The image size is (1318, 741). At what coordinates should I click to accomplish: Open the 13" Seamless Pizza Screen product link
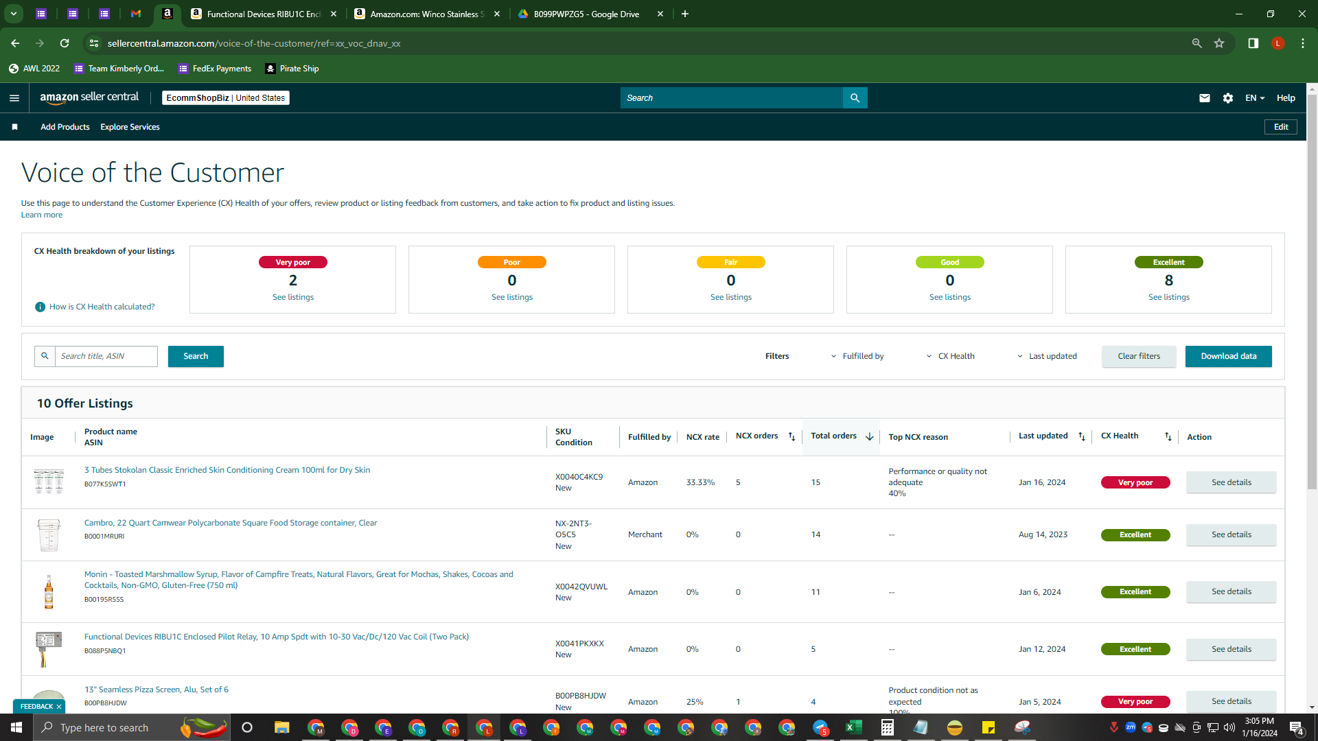pyautogui.click(x=157, y=690)
